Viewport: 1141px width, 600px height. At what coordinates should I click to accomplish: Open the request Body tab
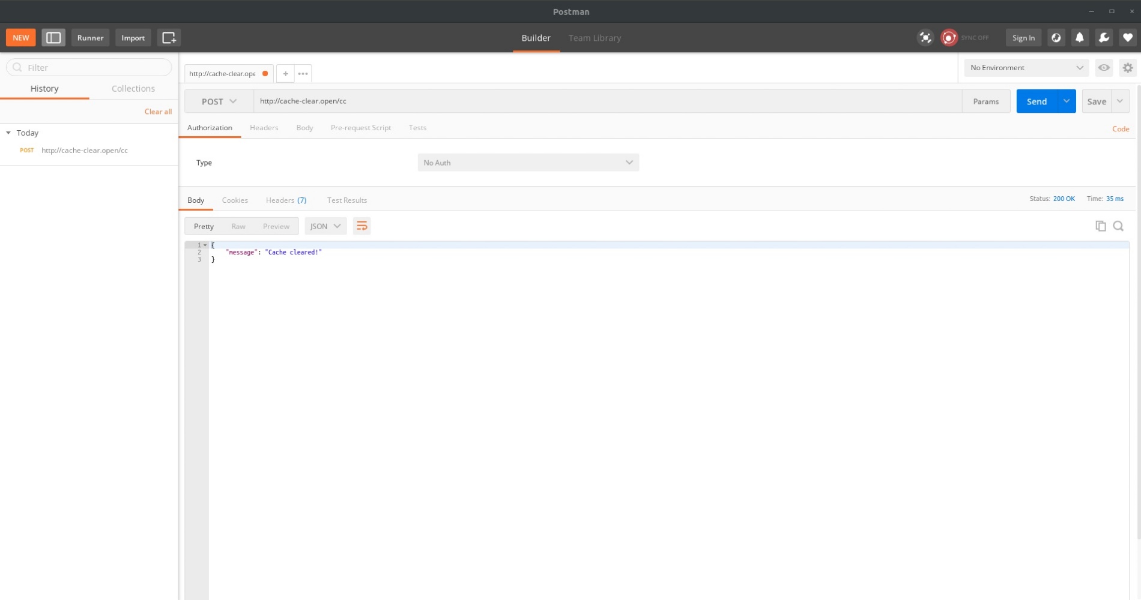pyautogui.click(x=304, y=127)
